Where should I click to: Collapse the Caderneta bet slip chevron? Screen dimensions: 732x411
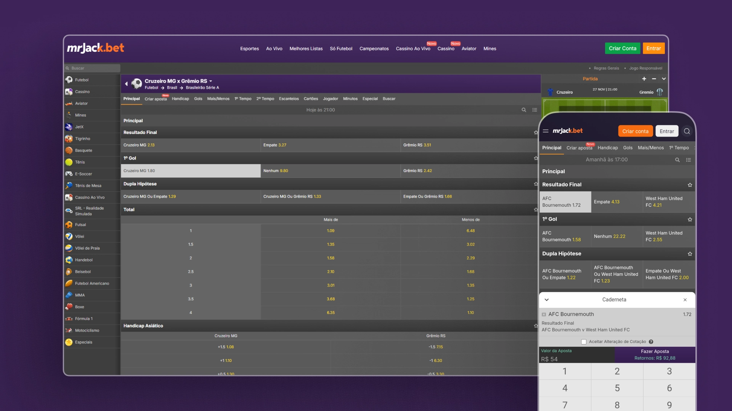[547, 300]
